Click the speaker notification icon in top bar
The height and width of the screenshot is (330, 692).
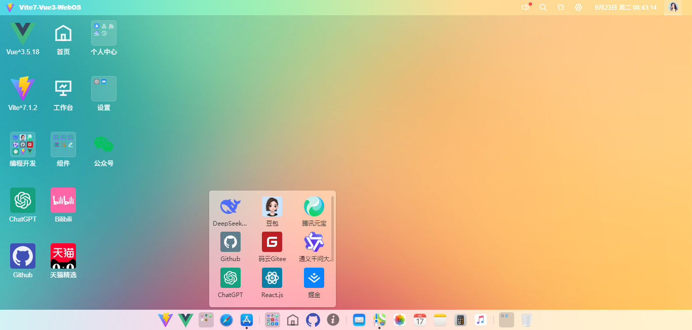[525, 8]
